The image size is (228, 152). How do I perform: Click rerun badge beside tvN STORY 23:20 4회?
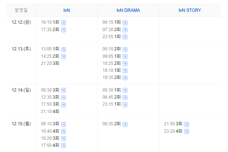[x=186, y=131]
